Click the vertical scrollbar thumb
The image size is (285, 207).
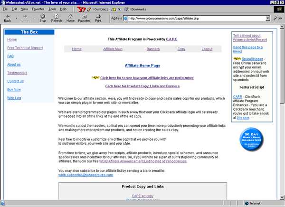282,66
